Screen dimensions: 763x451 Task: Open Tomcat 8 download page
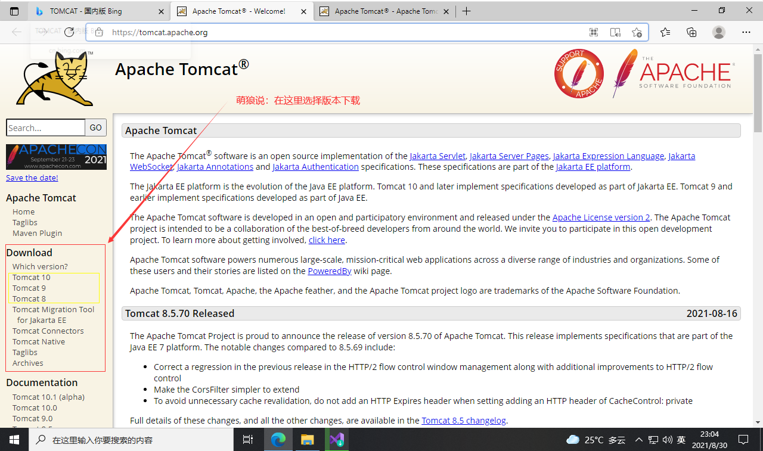pos(29,298)
